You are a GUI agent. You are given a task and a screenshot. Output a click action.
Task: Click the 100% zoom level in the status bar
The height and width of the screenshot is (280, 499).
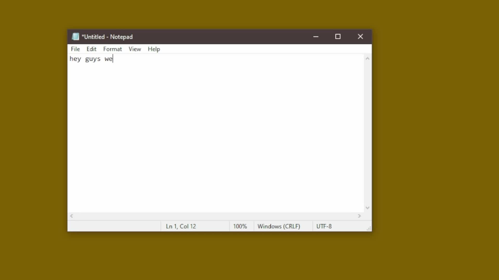click(240, 226)
